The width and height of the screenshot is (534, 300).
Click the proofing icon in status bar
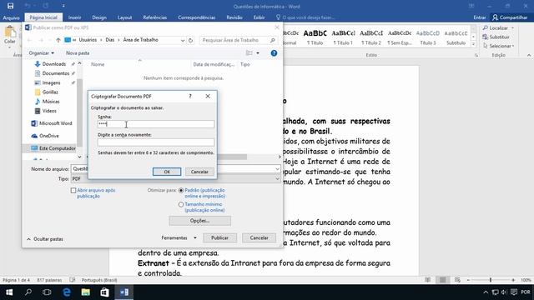(x=73, y=280)
